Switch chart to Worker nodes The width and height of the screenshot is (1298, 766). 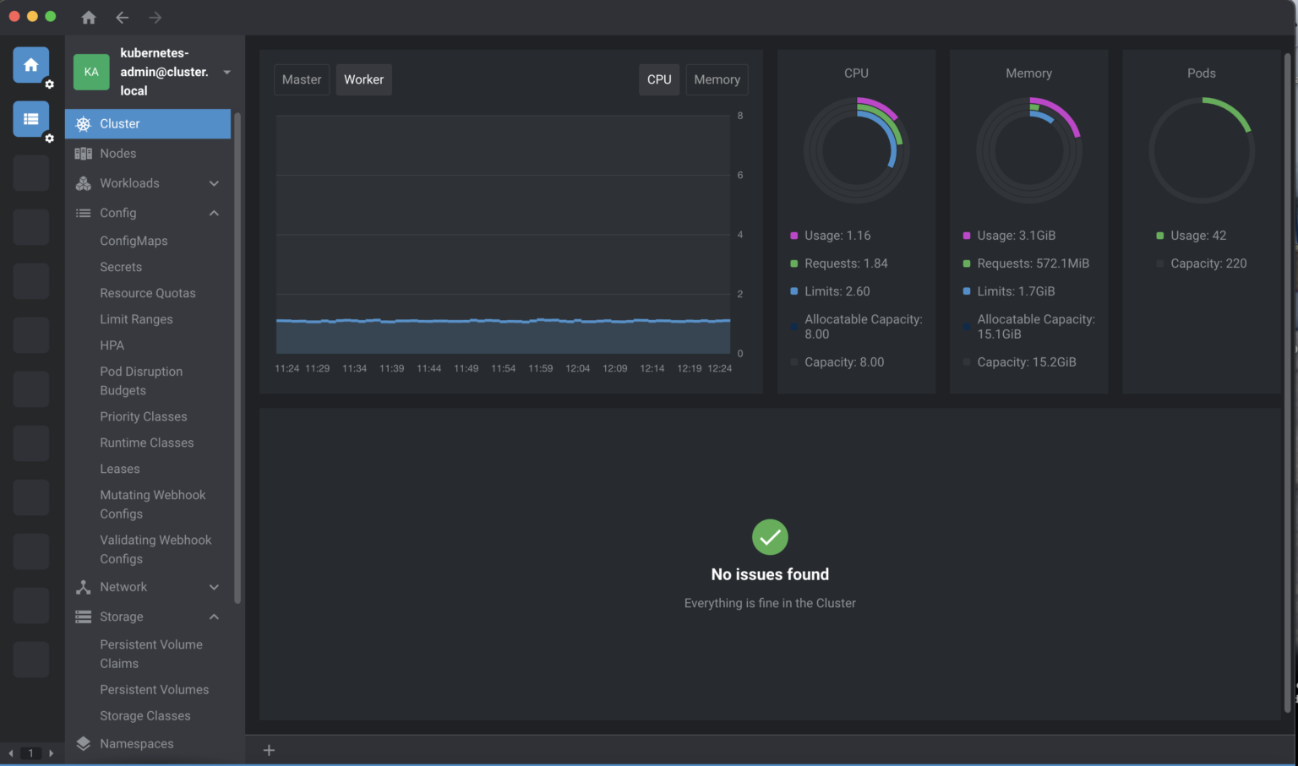(363, 79)
